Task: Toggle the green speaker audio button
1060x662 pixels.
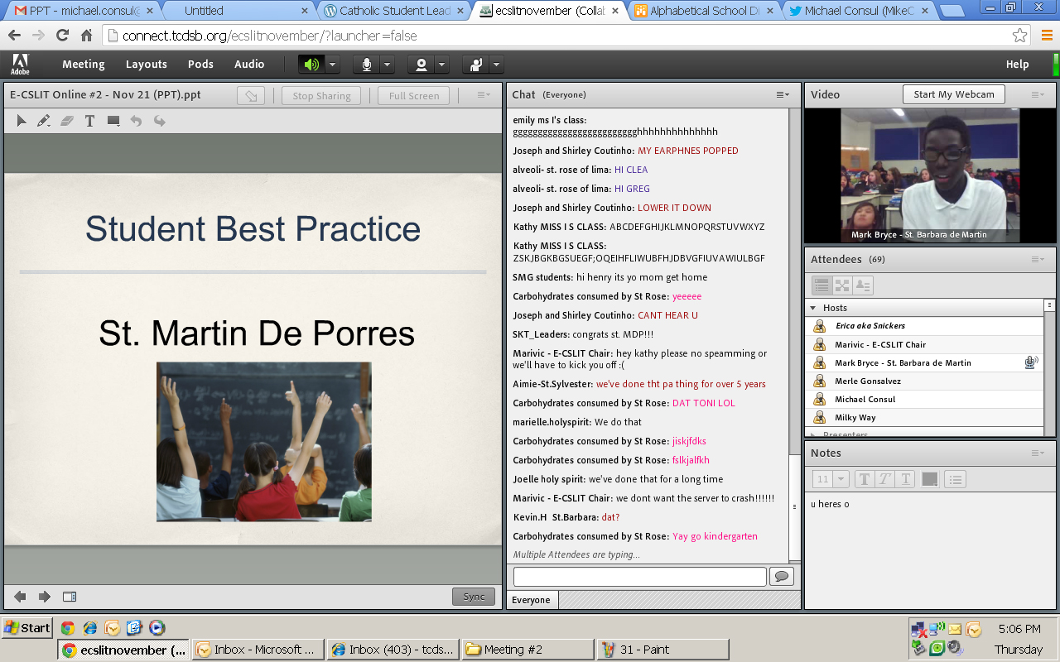Action: (x=311, y=65)
